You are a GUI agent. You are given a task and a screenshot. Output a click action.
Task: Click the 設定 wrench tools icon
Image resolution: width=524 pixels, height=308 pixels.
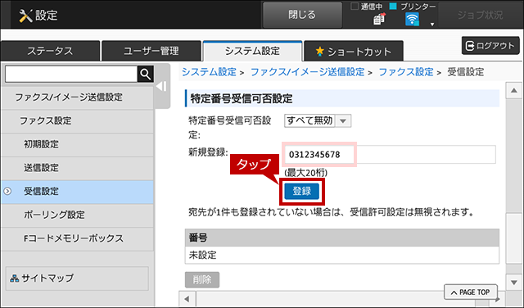pyautogui.click(x=25, y=16)
